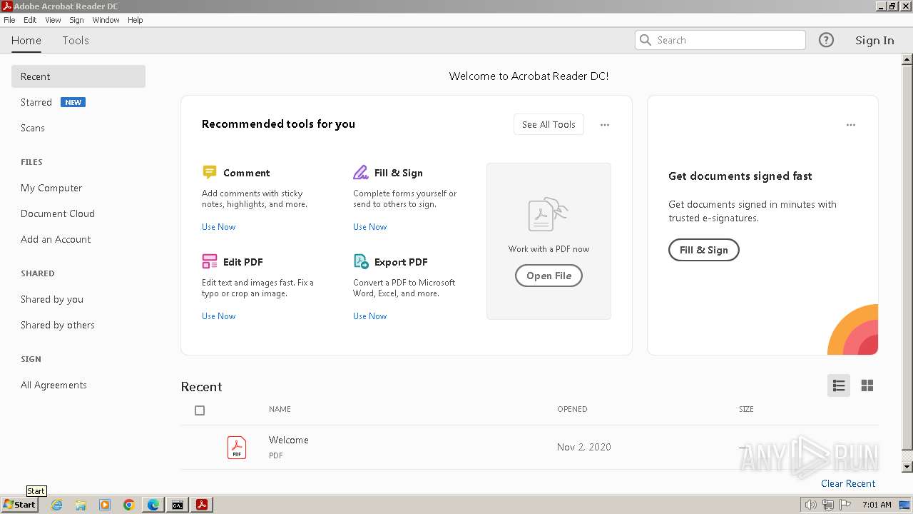Click Sign In

pos(874,40)
